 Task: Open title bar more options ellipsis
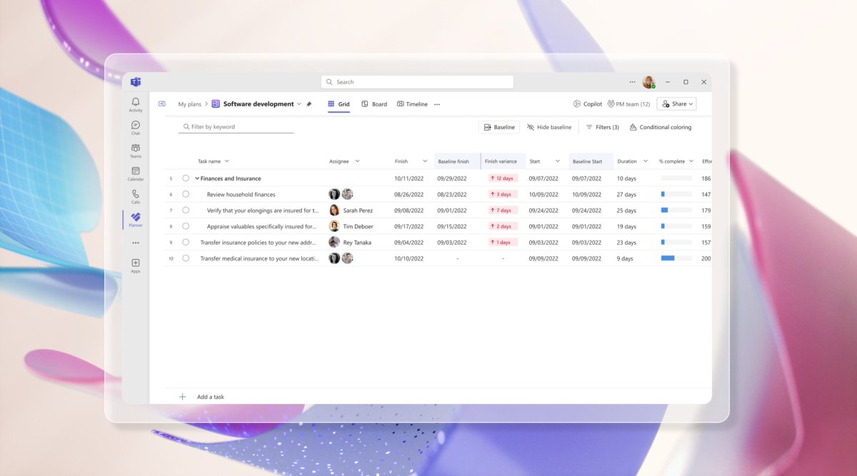(632, 82)
